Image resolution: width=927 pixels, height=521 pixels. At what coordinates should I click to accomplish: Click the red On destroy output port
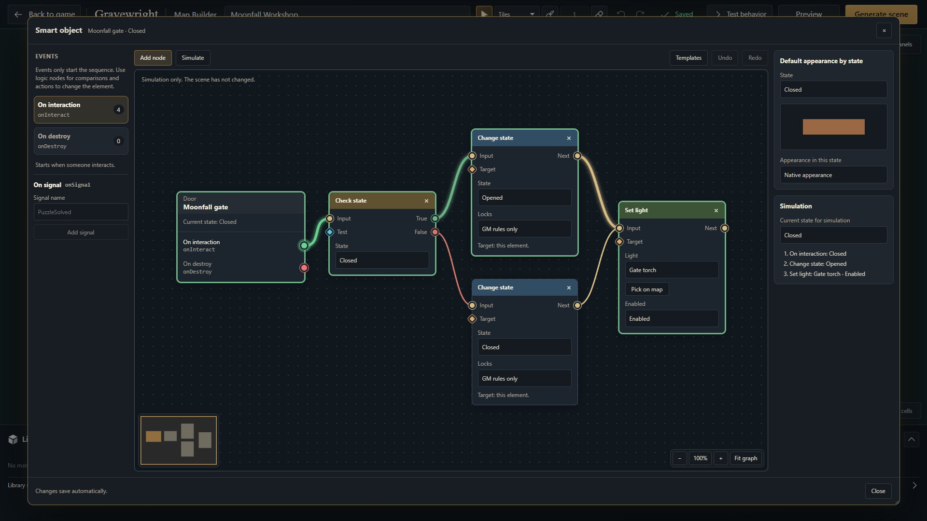point(304,268)
